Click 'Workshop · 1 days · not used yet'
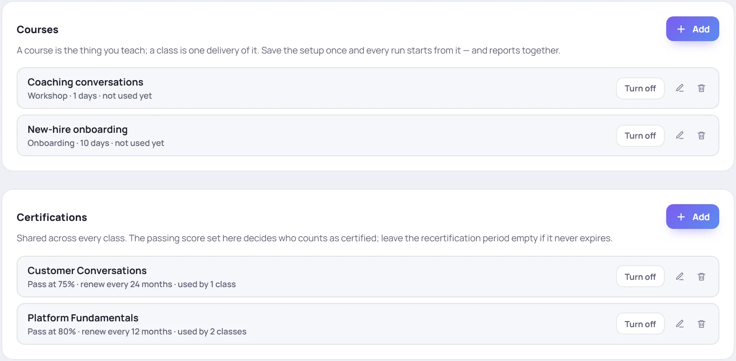 (x=90, y=96)
